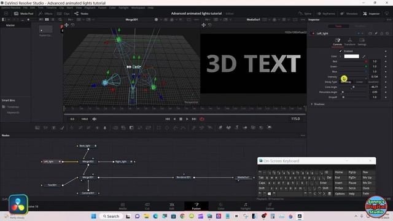This screenshot has width=393, height=221.
Task: Add a Polygon mask from the toolbar
Action: tap(175, 128)
